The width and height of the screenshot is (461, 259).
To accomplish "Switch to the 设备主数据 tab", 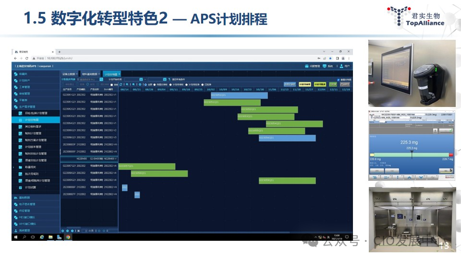I will coord(69,74).
